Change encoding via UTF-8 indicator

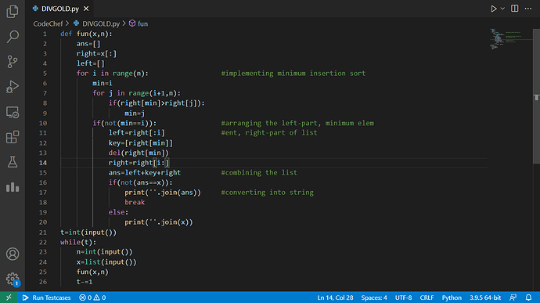403,298
